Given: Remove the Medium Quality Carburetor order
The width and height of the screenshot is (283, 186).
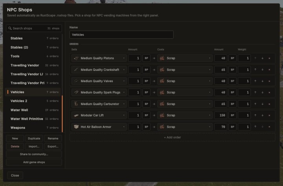Looking at the screenshot, I should (x=269, y=104).
